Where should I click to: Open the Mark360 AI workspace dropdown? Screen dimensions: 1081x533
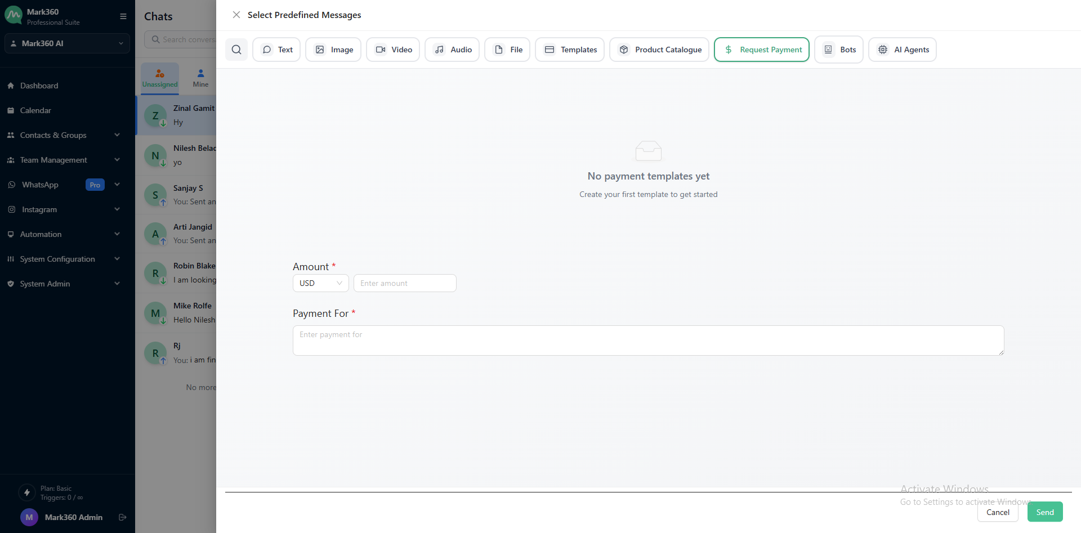67,43
